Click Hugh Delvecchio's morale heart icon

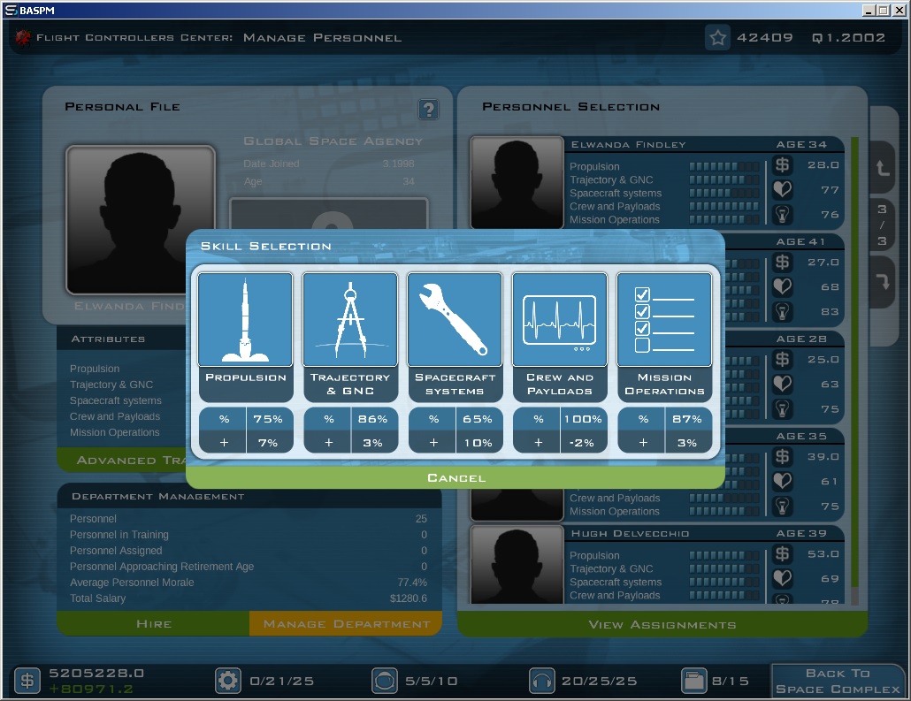(x=783, y=578)
